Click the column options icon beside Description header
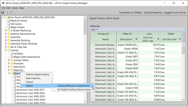 (x=136, y=39)
